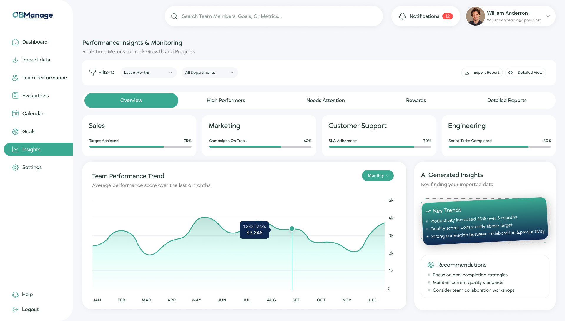Screen dimensions: 565x321
Task: Click the Evaluations clipboard icon
Action: [15, 96]
